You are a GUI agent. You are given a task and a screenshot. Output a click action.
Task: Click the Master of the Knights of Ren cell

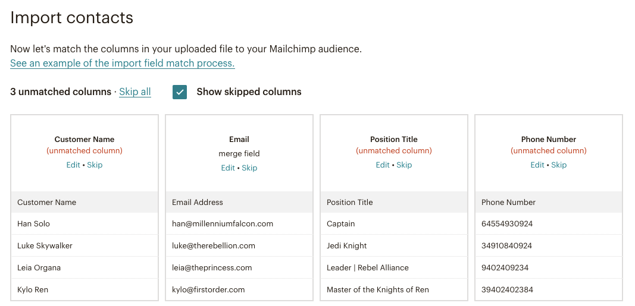point(378,290)
